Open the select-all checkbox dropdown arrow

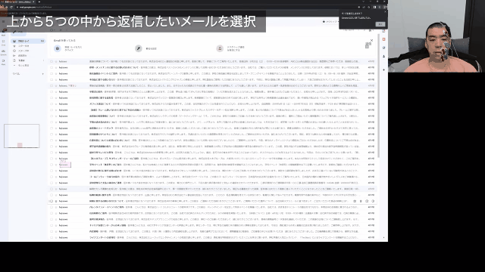pyautogui.click(x=55, y=30)
